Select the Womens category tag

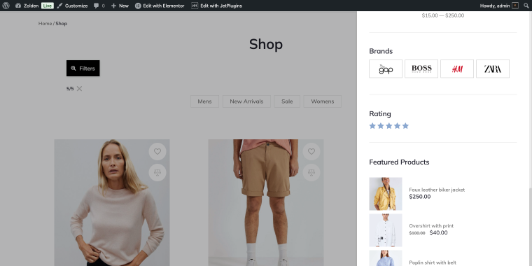click(322, 101)
